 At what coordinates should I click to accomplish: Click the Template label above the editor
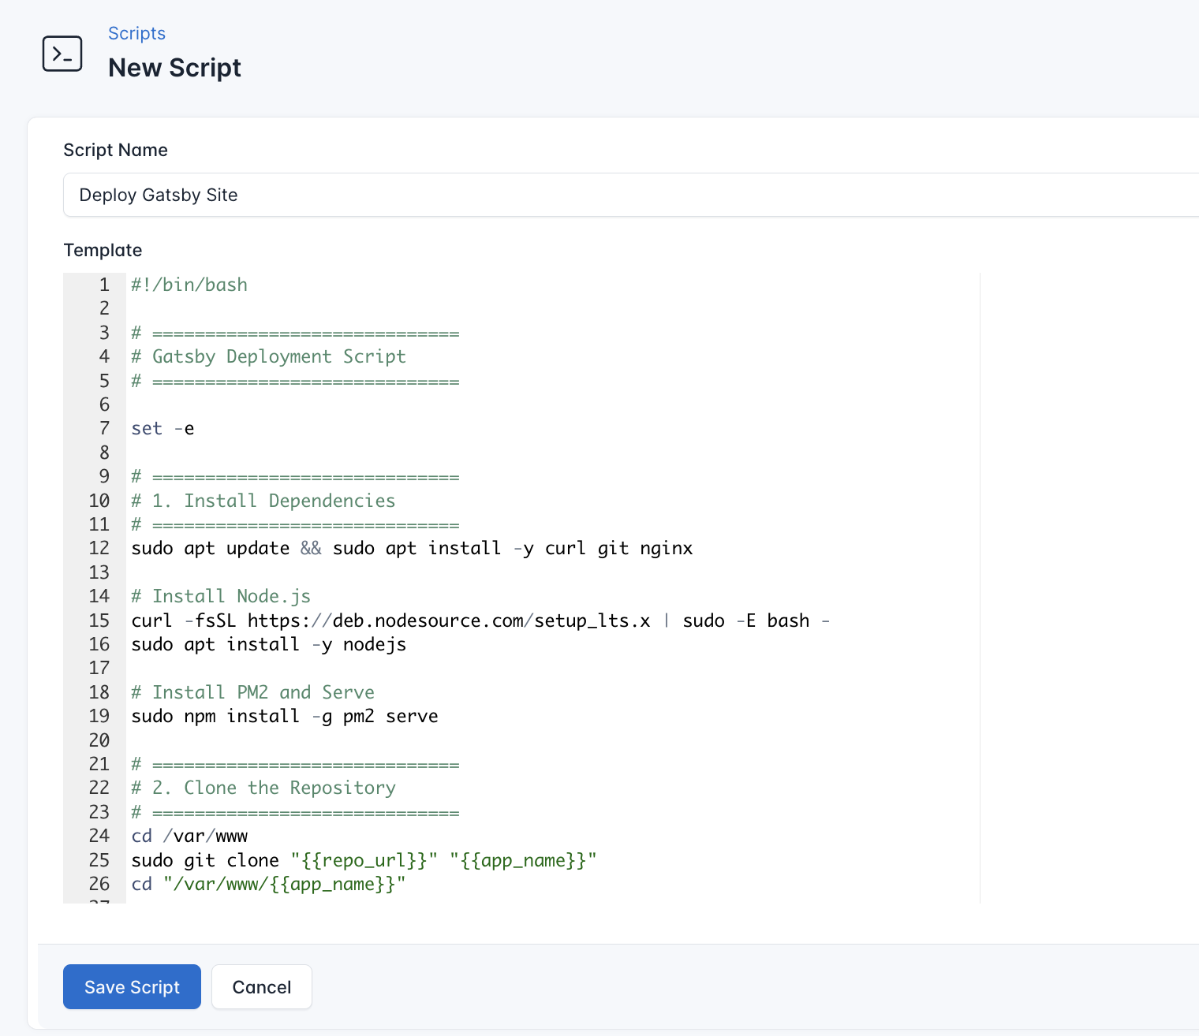(103, 250)
